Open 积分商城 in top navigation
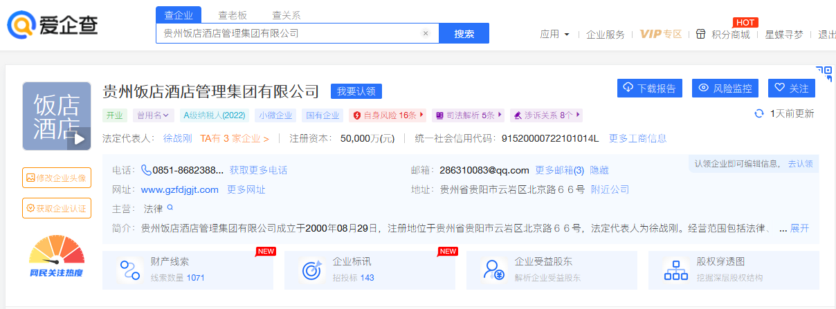836x309 pixels. [731, 34]
